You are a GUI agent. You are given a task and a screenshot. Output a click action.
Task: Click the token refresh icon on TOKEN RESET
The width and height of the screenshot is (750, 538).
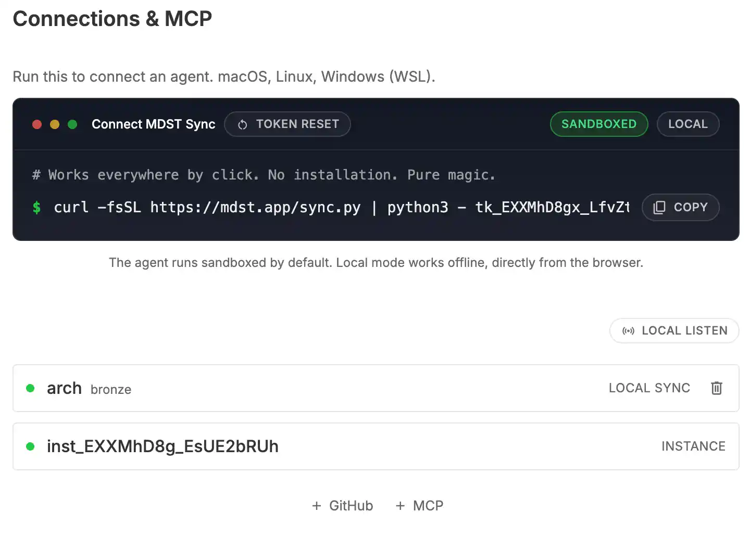243,124
